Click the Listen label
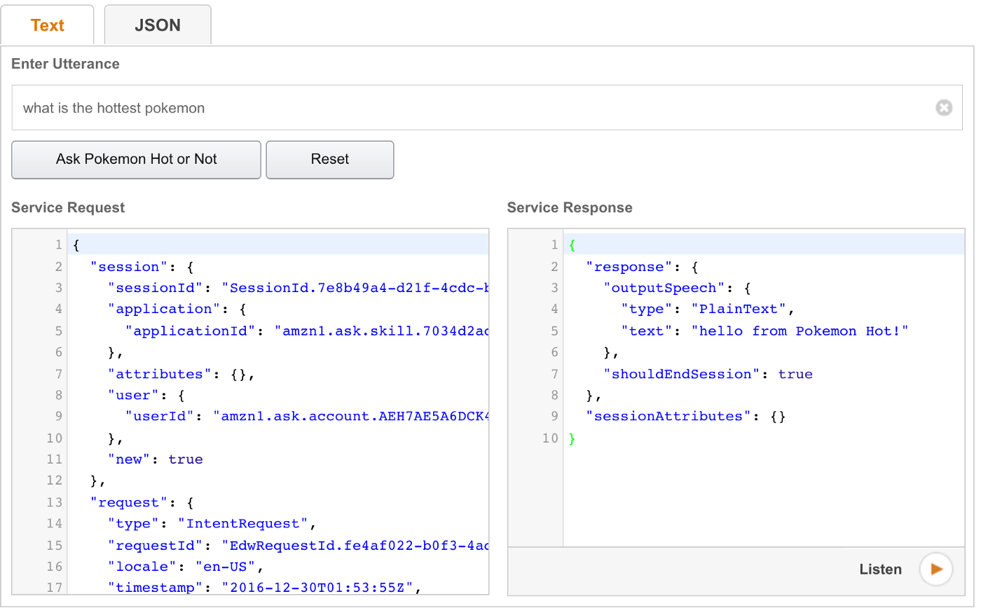Screen dimensions: 981x615 (x=881, y=569)
